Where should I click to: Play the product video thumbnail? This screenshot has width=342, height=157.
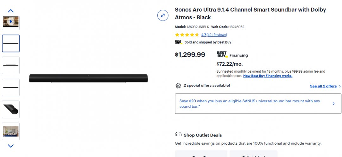[11, 22]
